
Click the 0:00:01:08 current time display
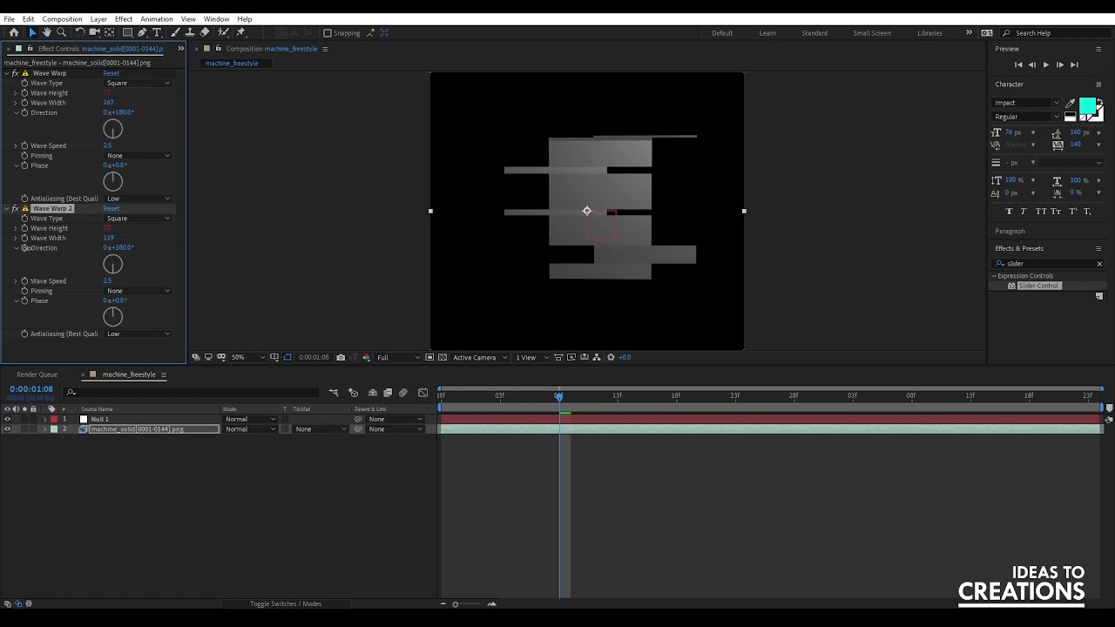tap(31, 389)
